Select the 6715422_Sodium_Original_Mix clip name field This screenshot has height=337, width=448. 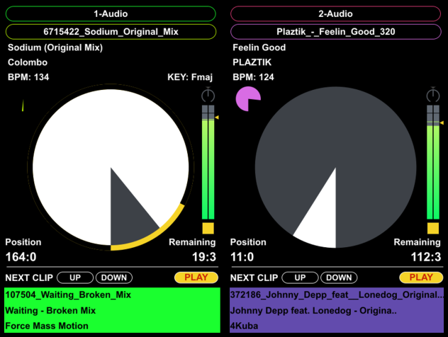pyautogui.click(x=111, y=31)
